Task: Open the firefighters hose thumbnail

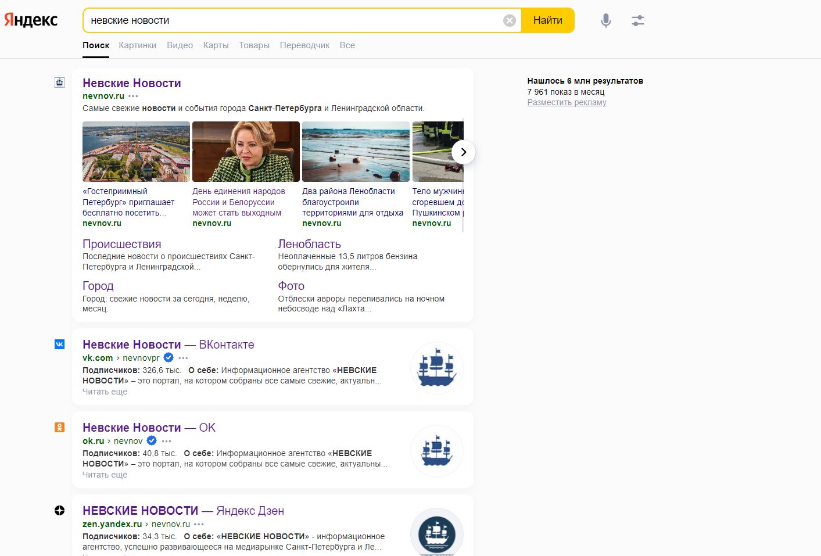Action: [x=438, y=152]
